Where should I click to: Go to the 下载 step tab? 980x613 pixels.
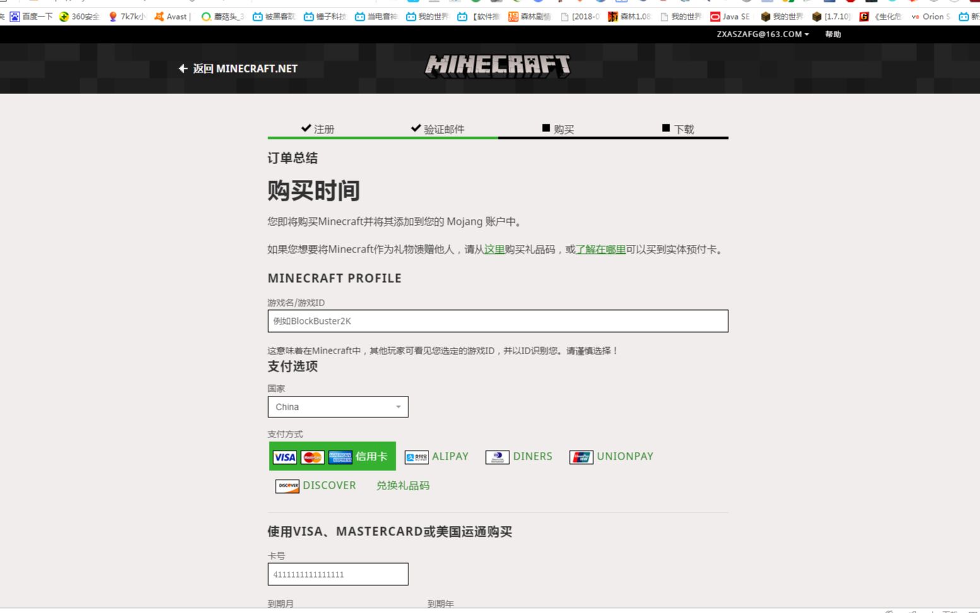(678, 129)
